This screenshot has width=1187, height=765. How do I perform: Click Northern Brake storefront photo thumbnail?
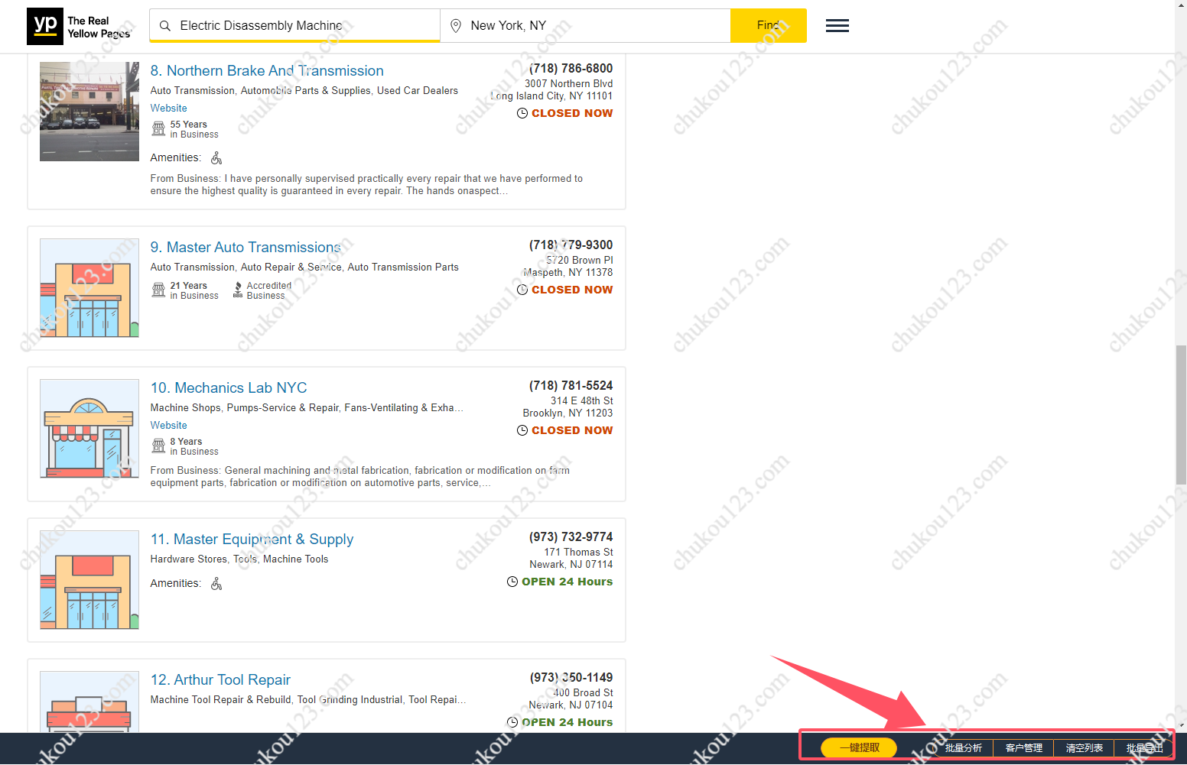click(x=89, y=112)
